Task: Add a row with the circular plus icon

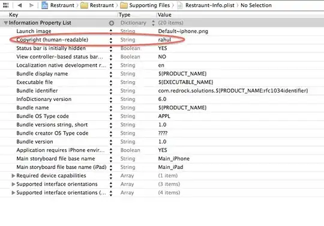Action: (112, 23)
